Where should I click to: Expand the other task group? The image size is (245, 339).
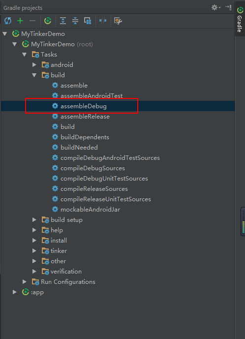click(34, 261)
